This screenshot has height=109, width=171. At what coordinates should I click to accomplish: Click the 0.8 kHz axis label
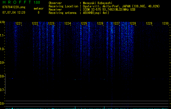point(2,76)
